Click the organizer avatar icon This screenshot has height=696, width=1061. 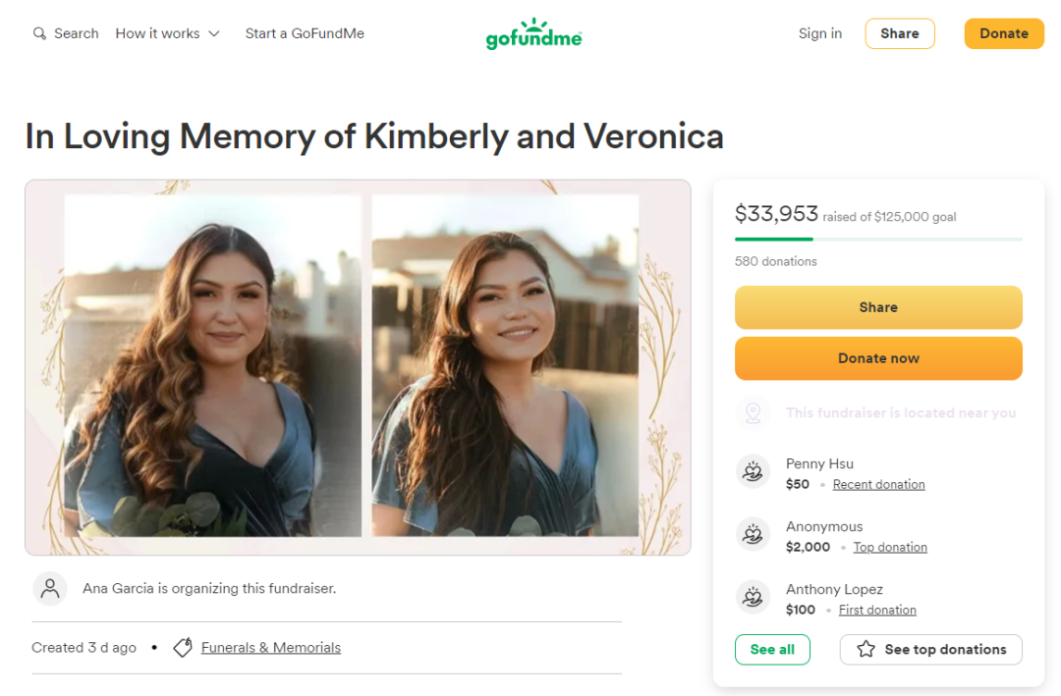pyautogui.click(x=50, y=588)
